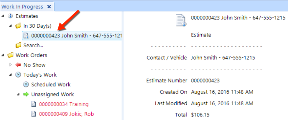Screen dimensions: 288x120
Task: Open work order 0000000034 Training
Action: [x=64, y=104]
